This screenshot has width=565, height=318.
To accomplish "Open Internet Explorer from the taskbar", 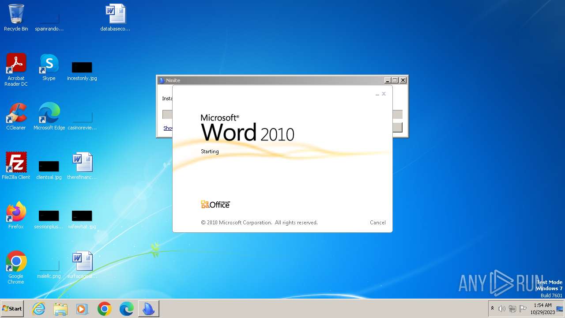I will pos(39,309).
